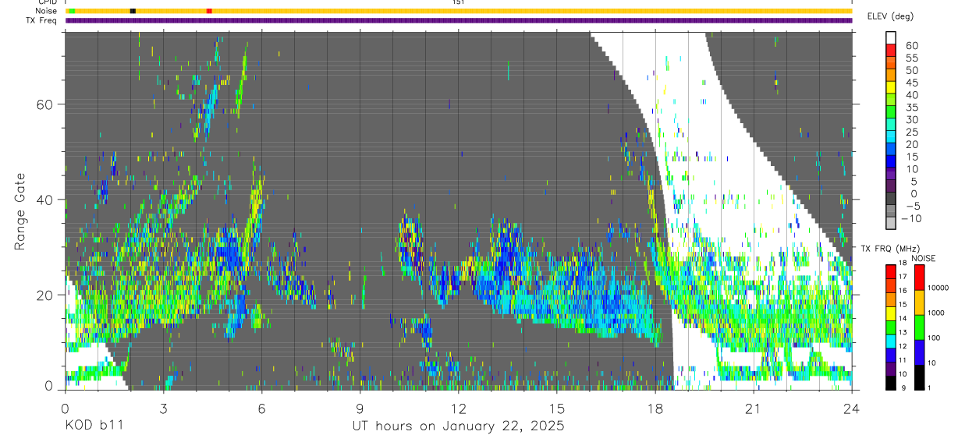Click the '-10' ELEV colorbar tick
The height and width of the screenshot is (442, 958).
913,218
